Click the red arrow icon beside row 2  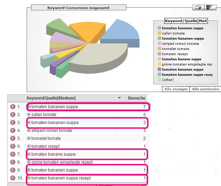[x=13, y=115]
